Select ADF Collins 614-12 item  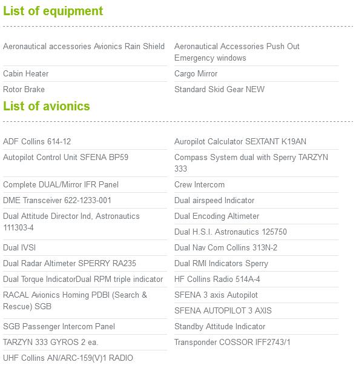pos(37,141)
